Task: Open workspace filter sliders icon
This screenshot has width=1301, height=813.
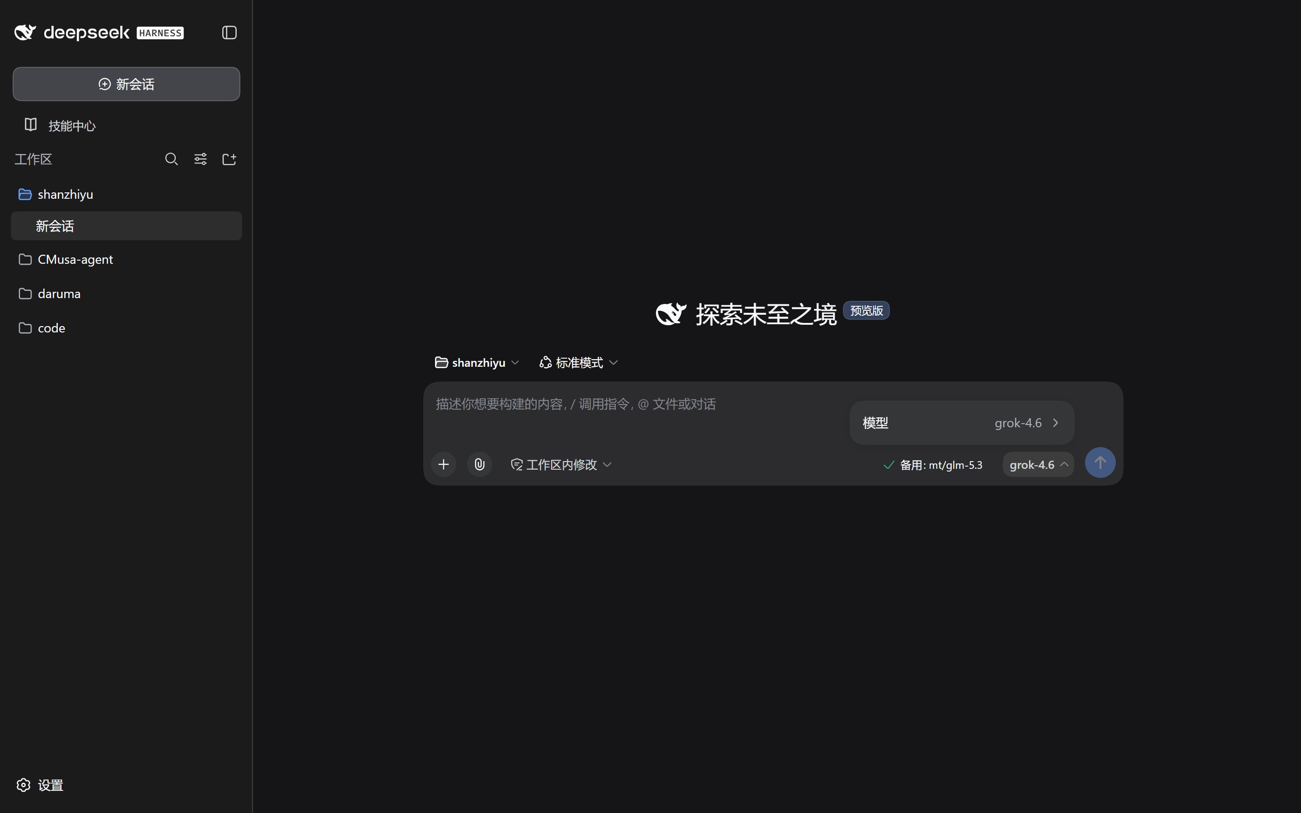Action: point(200,159)
